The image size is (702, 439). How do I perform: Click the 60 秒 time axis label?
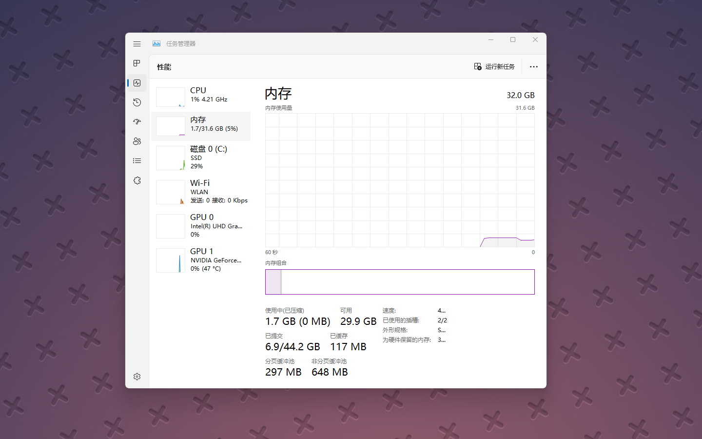pos(272,252)
